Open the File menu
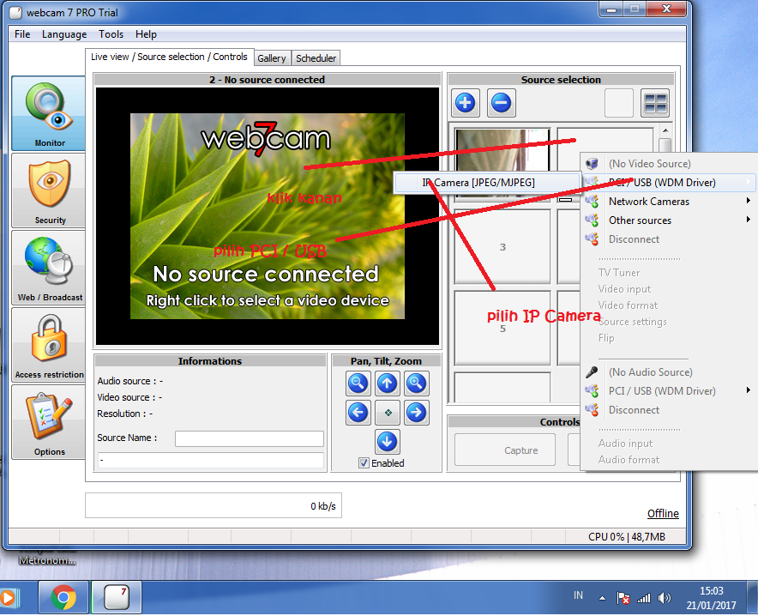 pyautogui.click(x=22, y=34)
